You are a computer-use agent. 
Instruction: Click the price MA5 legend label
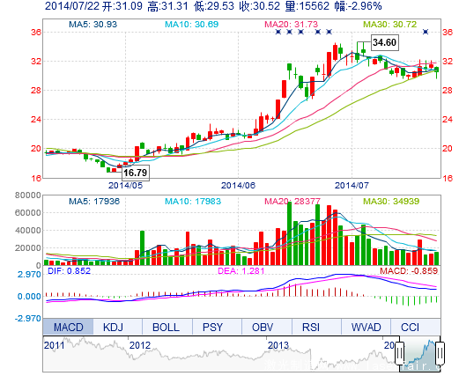[x=93, y=24]
